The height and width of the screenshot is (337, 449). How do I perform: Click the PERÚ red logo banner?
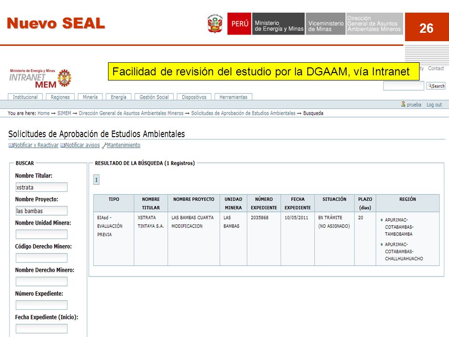[x=239, y=24]
